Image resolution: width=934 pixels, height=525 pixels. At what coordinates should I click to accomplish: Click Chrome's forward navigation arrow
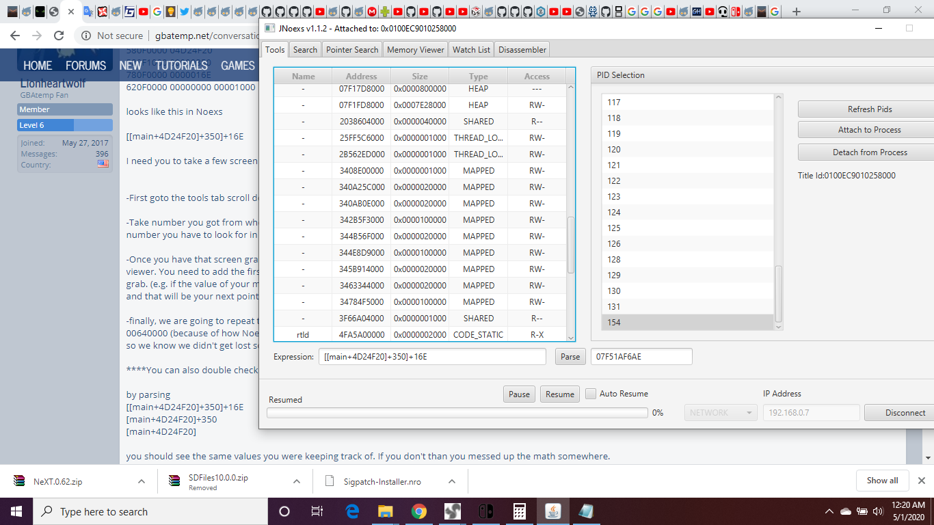(x=37, y=36)
